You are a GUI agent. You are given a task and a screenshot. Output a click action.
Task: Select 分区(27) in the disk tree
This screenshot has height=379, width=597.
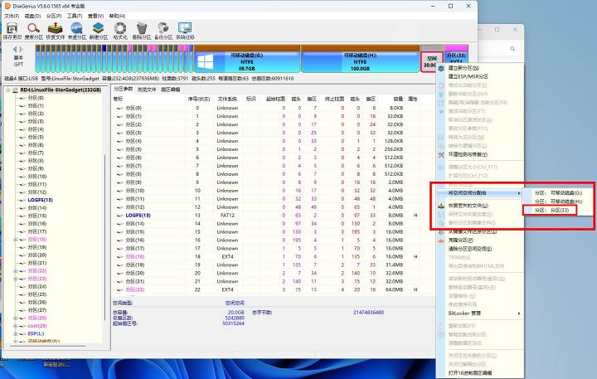point(37,310)
